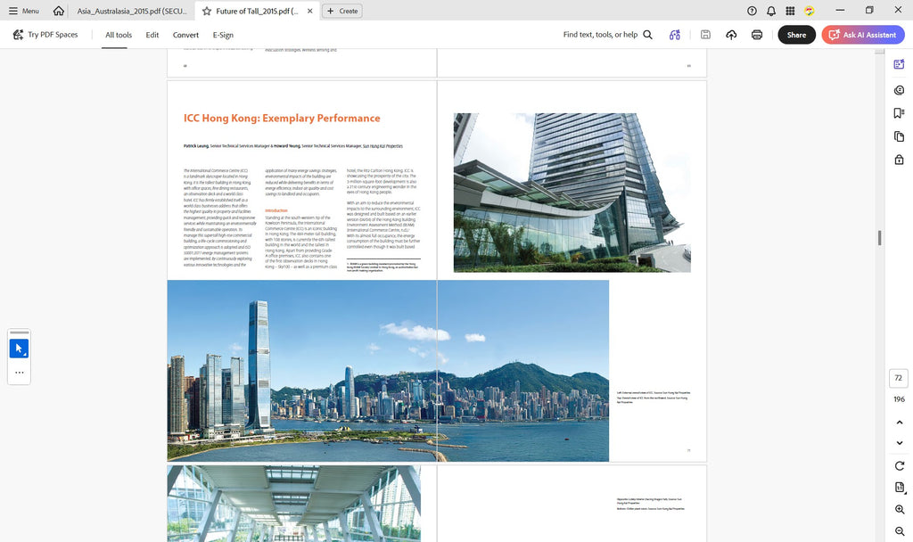Go to next page with down chevron

click(900, 443)
